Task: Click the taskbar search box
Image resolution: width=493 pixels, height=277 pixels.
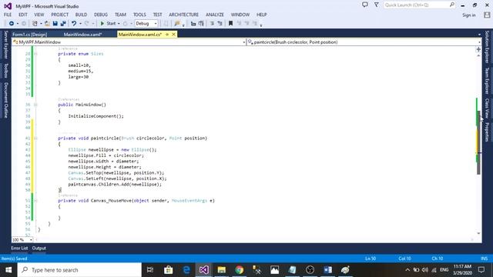Action: click(x=79, y=270)
